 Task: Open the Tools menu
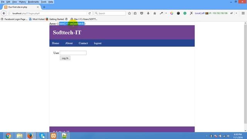44,2
